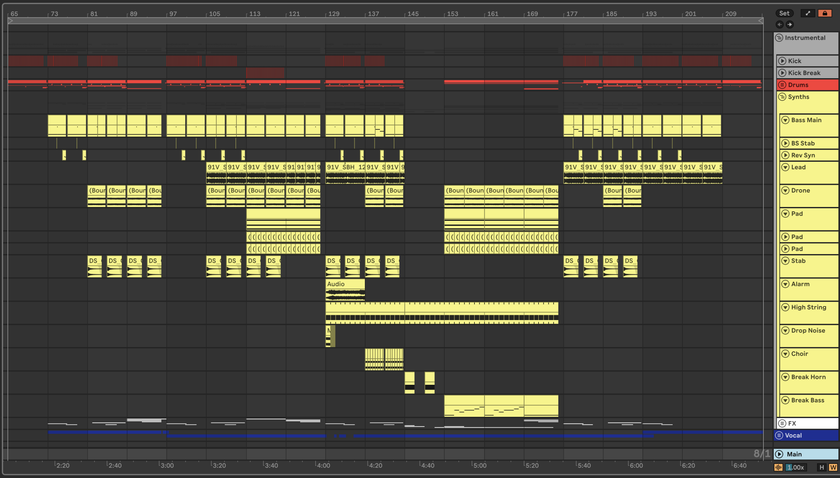The height and width of the screenshot is (478, 840).
Task: Click the Set locator button
Action: (784, 13)
